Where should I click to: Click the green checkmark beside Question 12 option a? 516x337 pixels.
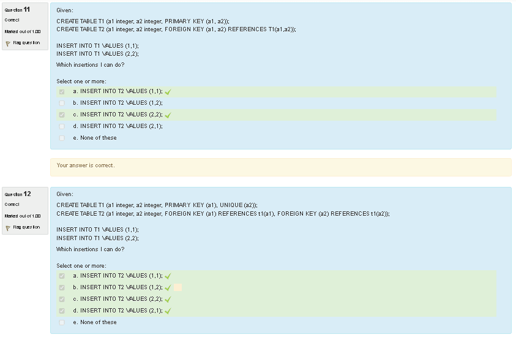(167, 276)
